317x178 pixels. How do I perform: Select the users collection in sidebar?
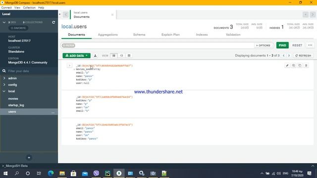point(29,112)
